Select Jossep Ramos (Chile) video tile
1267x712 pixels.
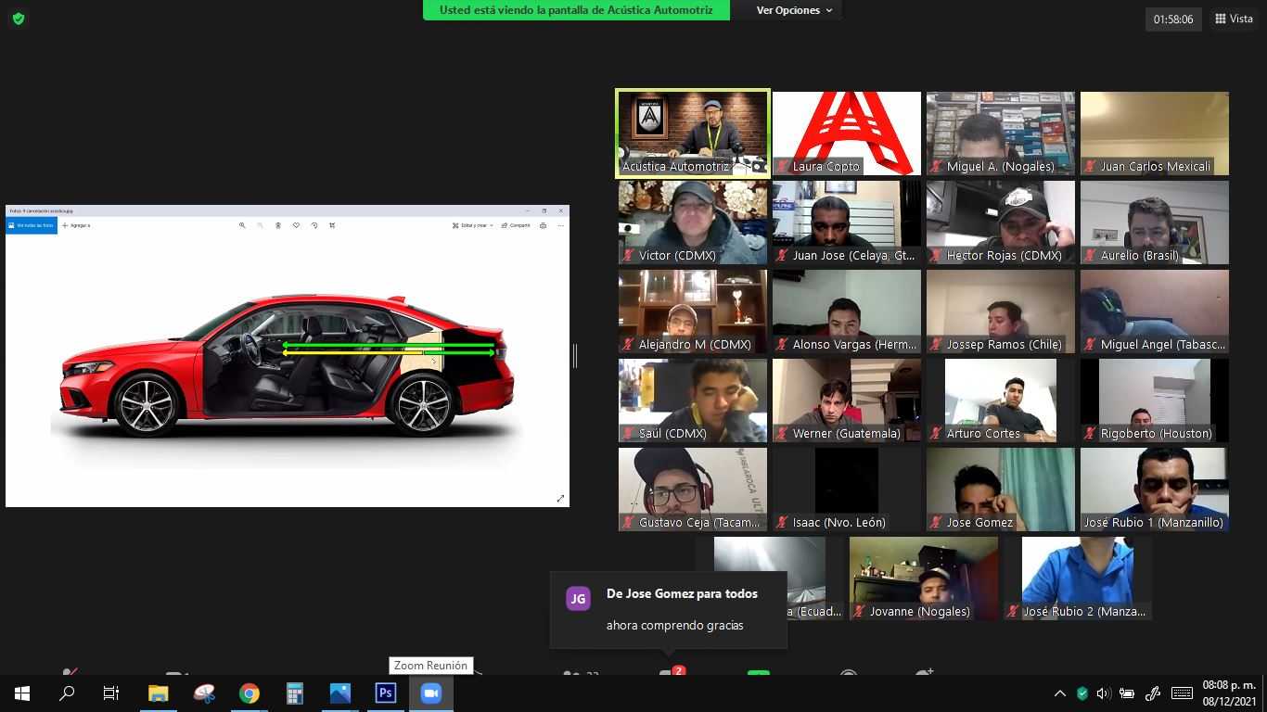[1001, 311]
